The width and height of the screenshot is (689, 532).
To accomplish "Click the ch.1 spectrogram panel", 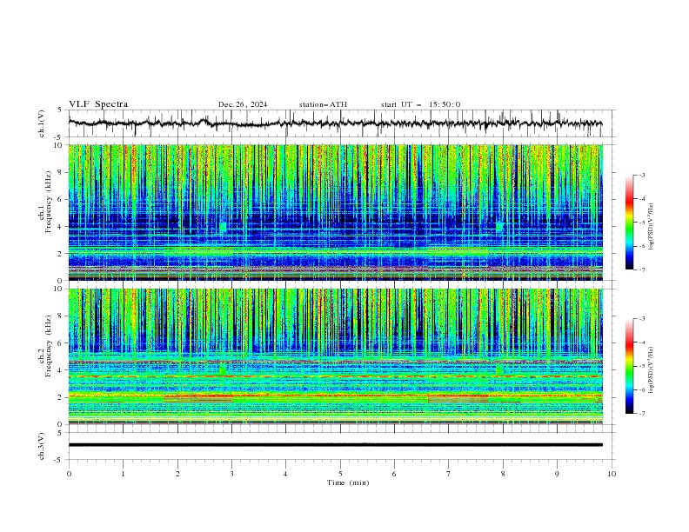I will click(x=335, y=212).
